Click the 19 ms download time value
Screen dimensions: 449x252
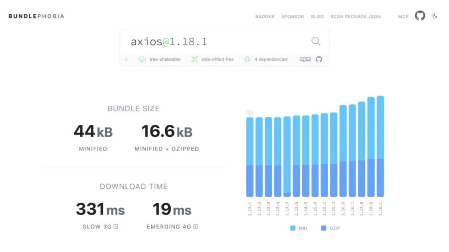click(x=172, y=209)
